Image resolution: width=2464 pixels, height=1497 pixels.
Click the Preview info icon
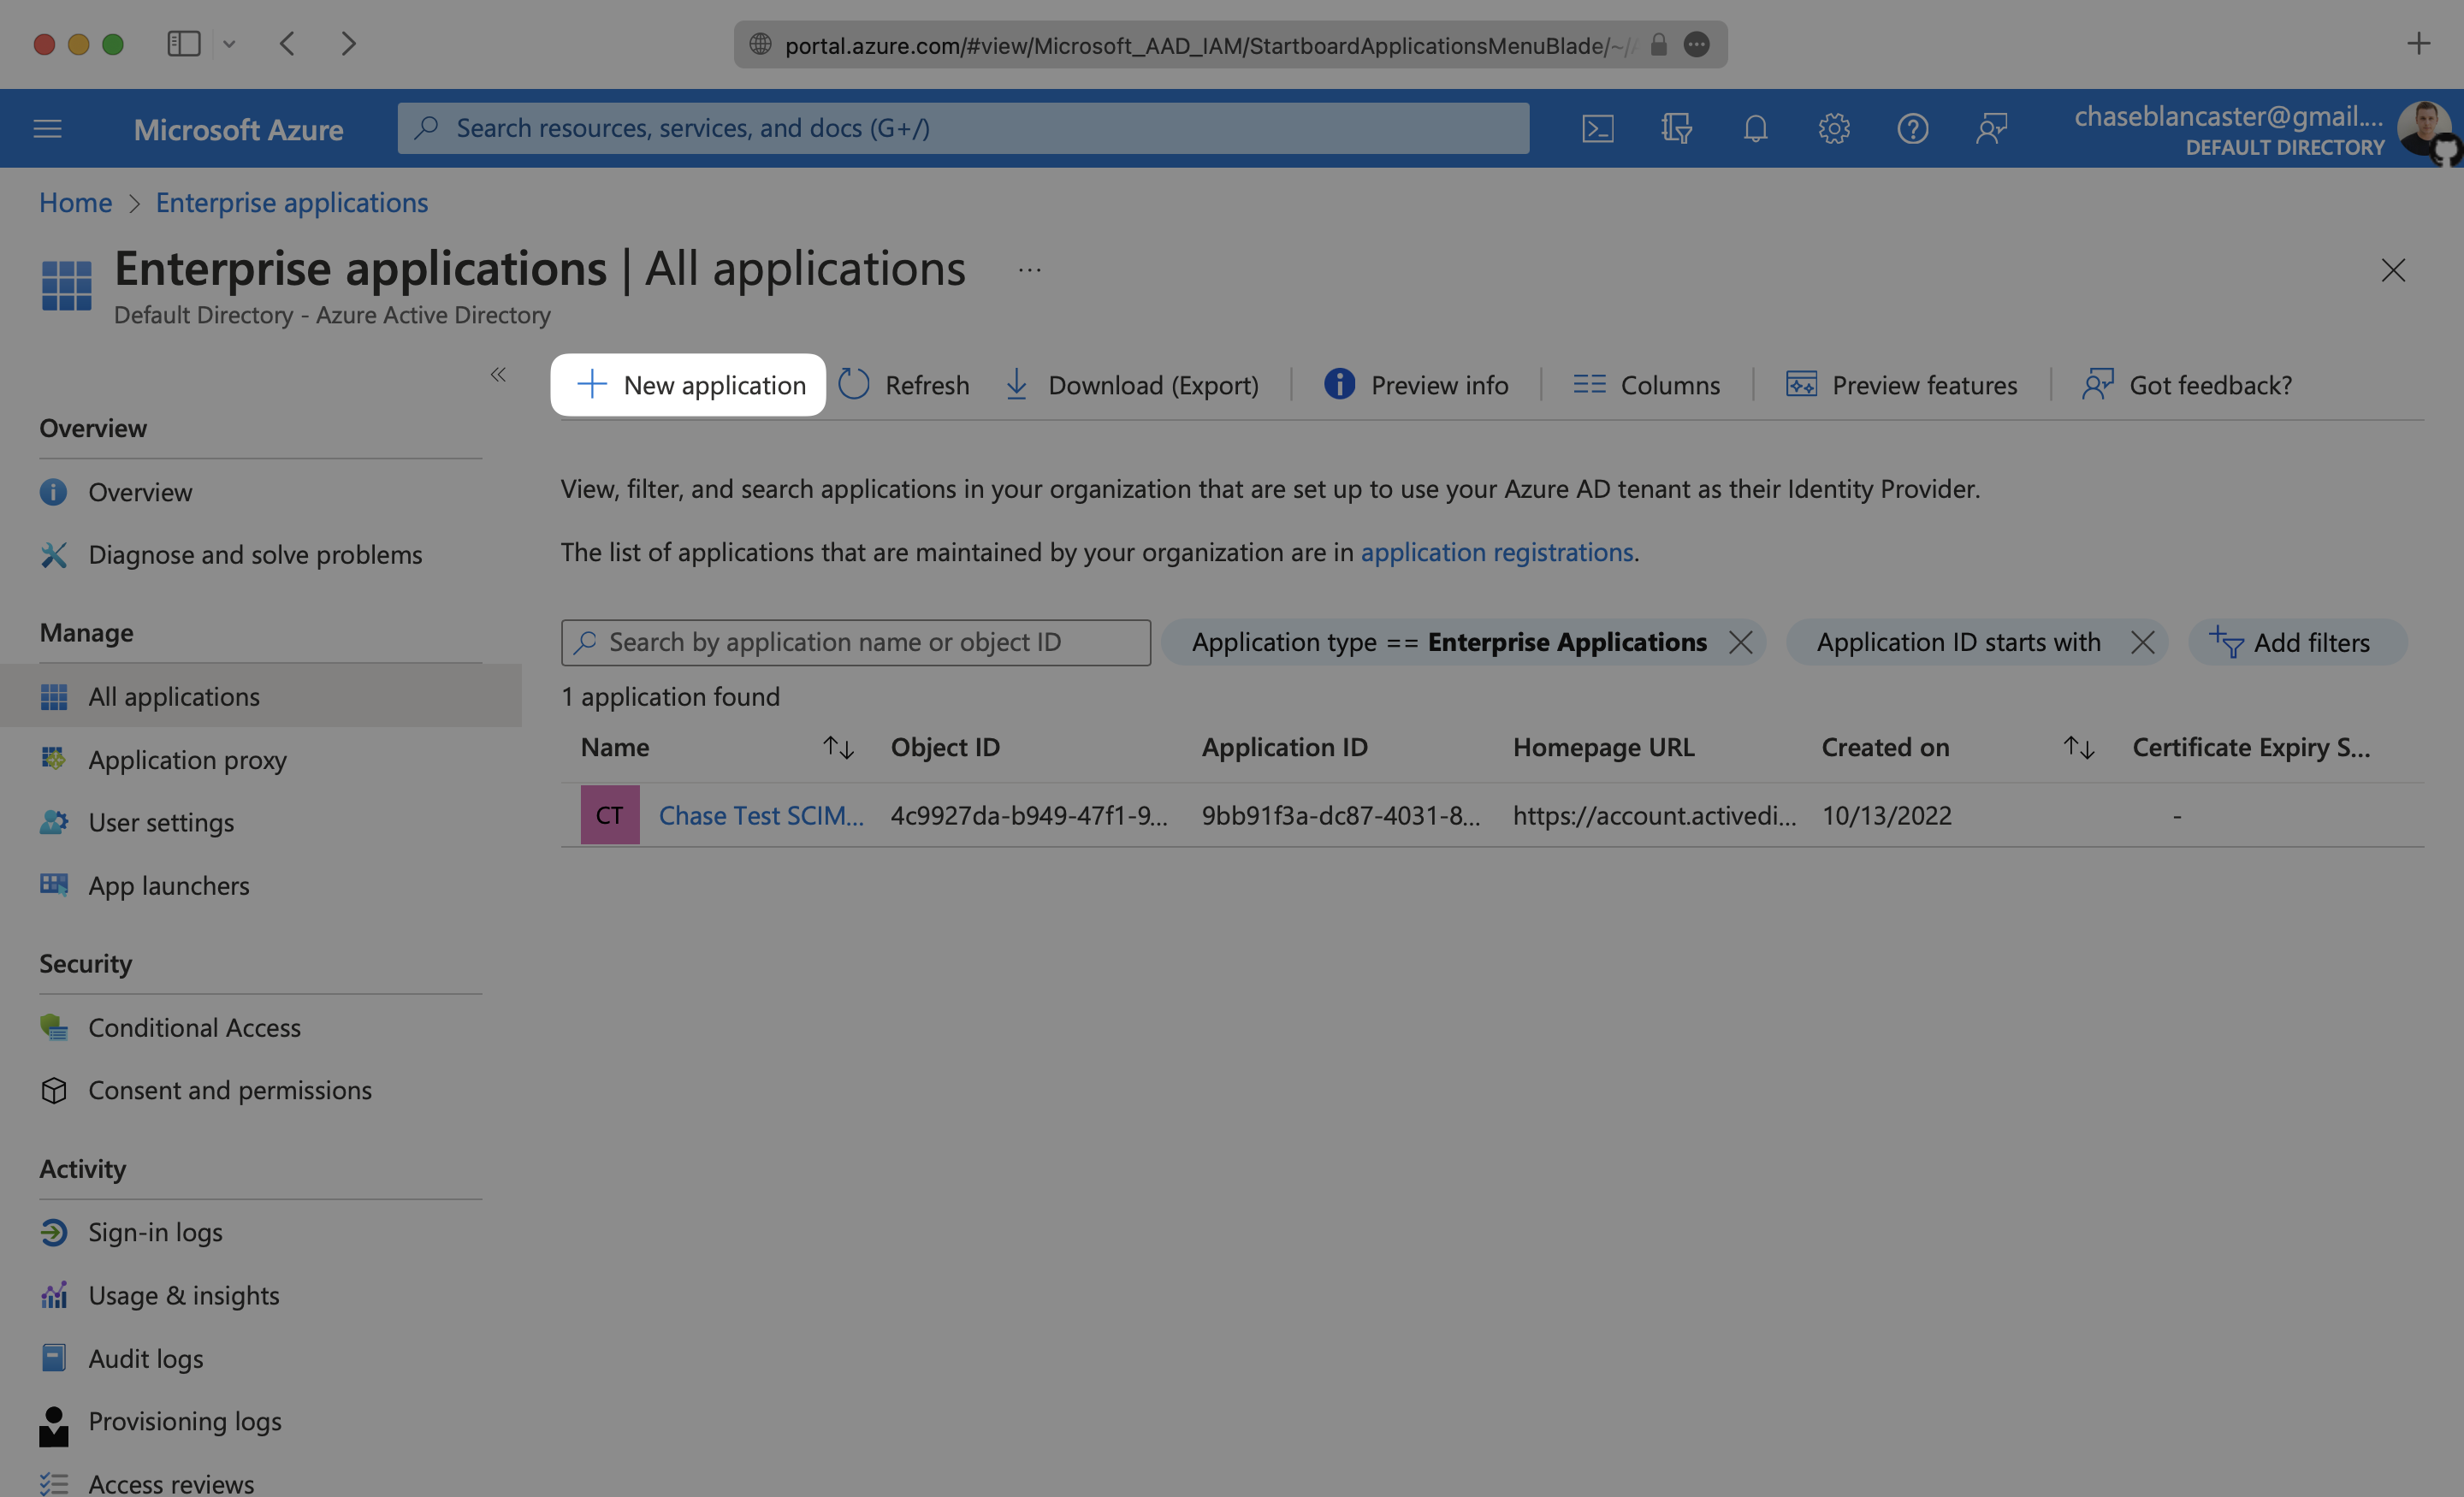pos(1339,385)
